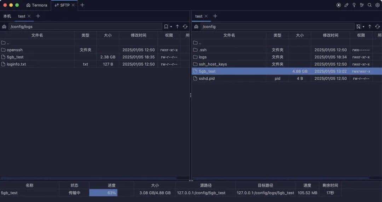Switch to the 本机 tab
Viewport: 382px width, 202px height.
pos(7,16)
